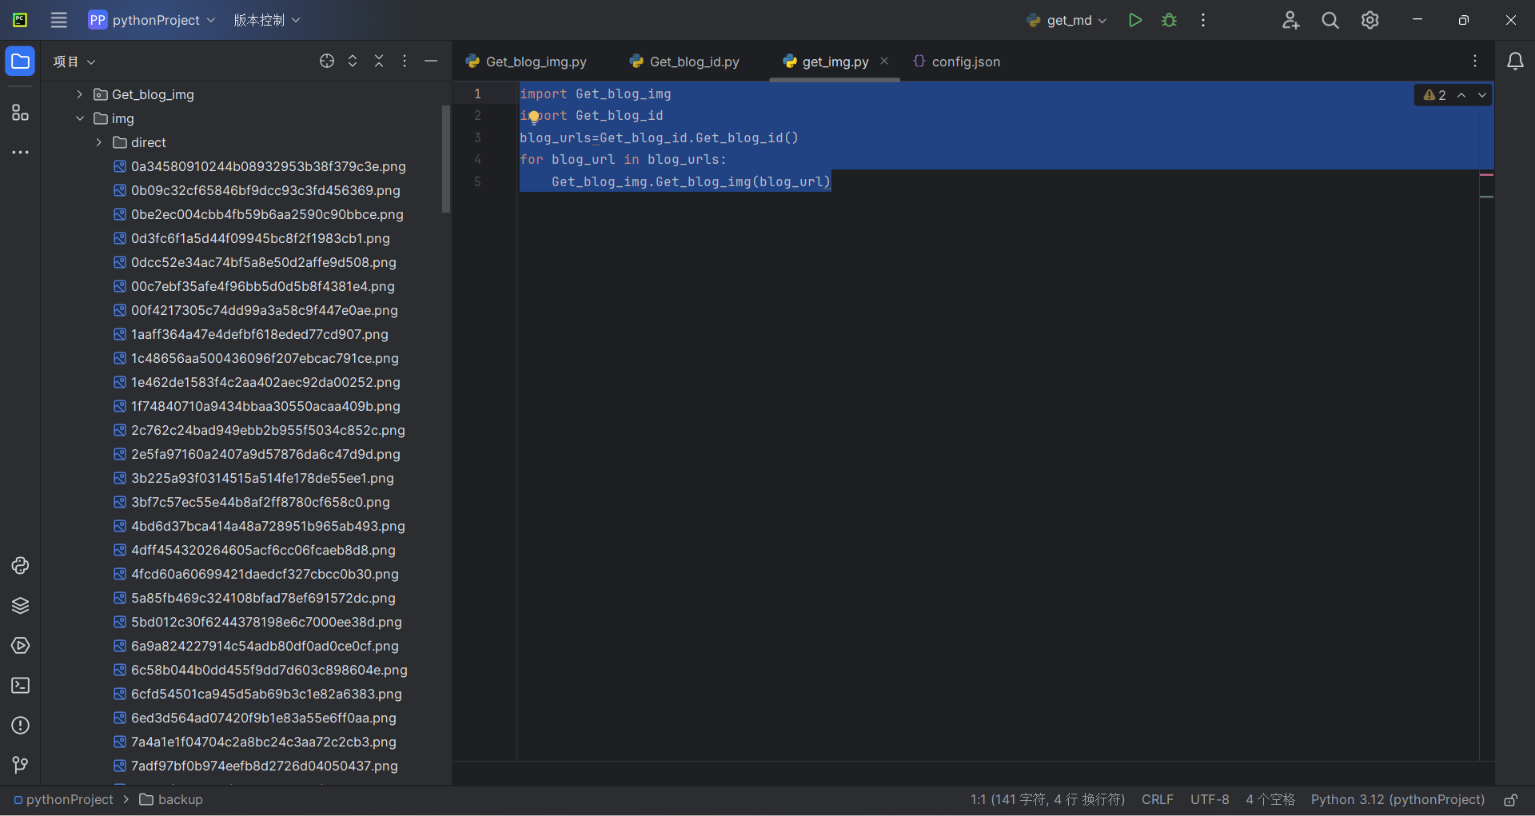The width and height of the screenshot is (1535, 816).
Task: Expand the Get_blog_img folder
Action: click(x=79, y=94)
